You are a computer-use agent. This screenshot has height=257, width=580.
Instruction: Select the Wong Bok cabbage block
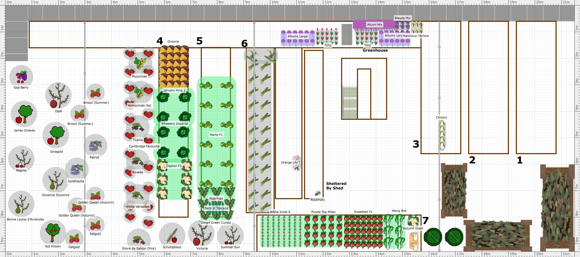[394, 232]
